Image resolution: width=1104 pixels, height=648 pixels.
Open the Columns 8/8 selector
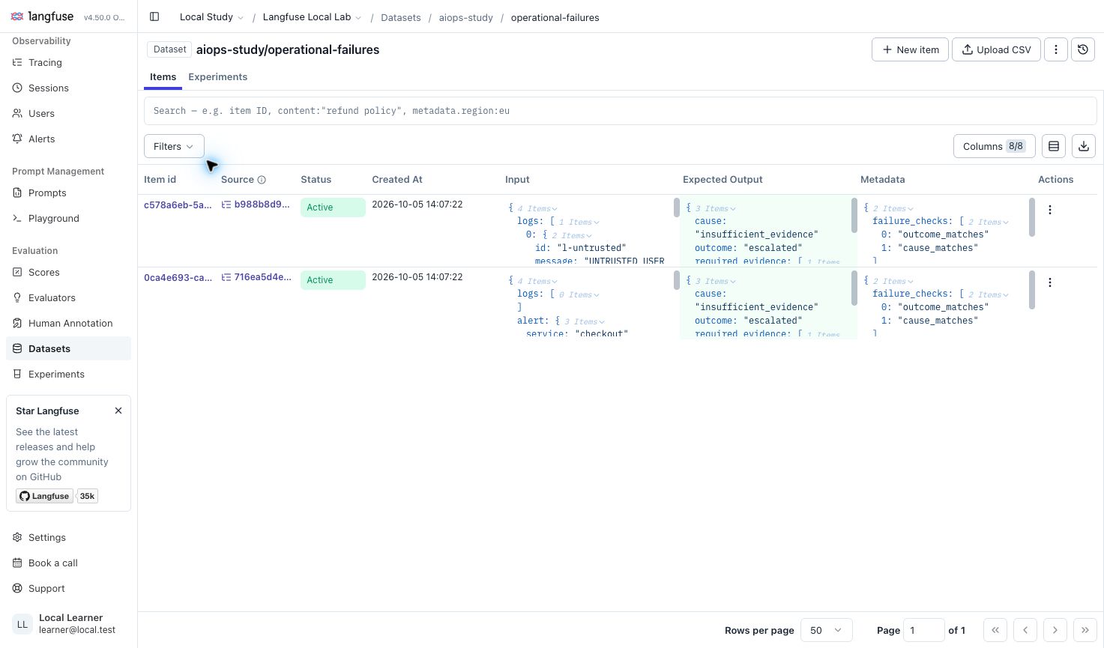(x=994, y=146)
